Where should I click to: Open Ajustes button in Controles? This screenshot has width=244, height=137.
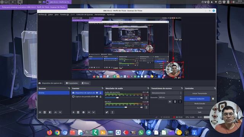pyautogui.click(x=199, y=108)
